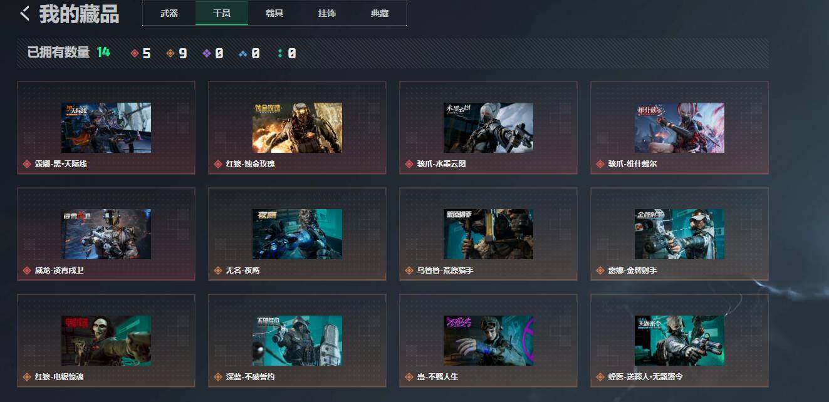Select the 深蓝-不破誓约 name label

250,377
